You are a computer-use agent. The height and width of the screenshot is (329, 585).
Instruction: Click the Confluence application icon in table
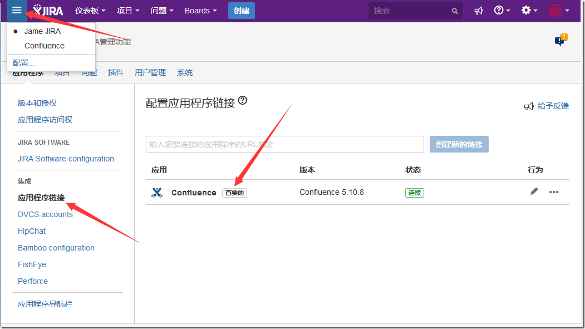click(x=157, y=193)
